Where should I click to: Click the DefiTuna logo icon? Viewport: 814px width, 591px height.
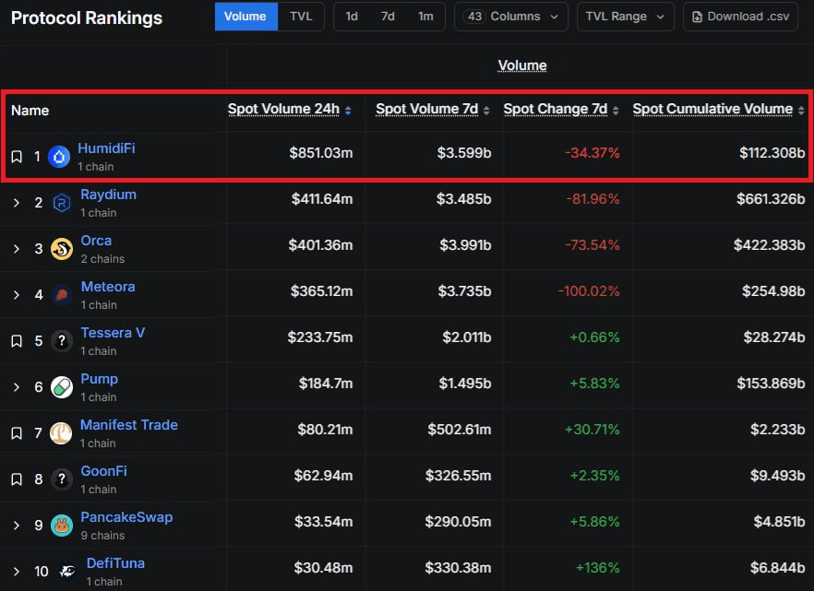tap(66, 572)
